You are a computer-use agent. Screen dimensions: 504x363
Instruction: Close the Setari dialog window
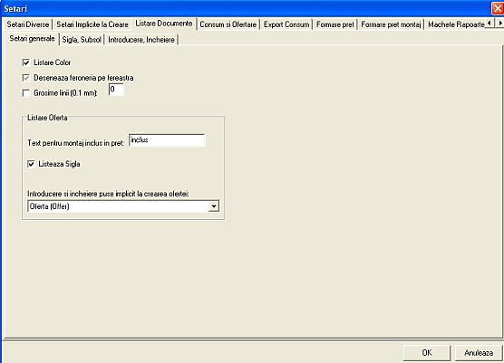click(498, 8)
